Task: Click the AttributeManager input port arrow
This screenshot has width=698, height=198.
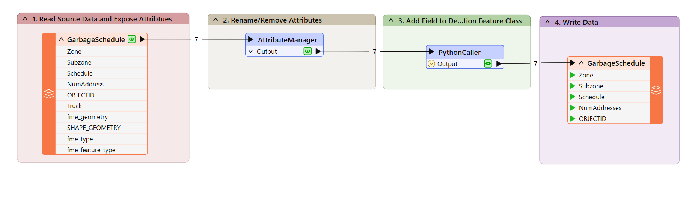Action: pyautogui.click(x=250, y=39)
